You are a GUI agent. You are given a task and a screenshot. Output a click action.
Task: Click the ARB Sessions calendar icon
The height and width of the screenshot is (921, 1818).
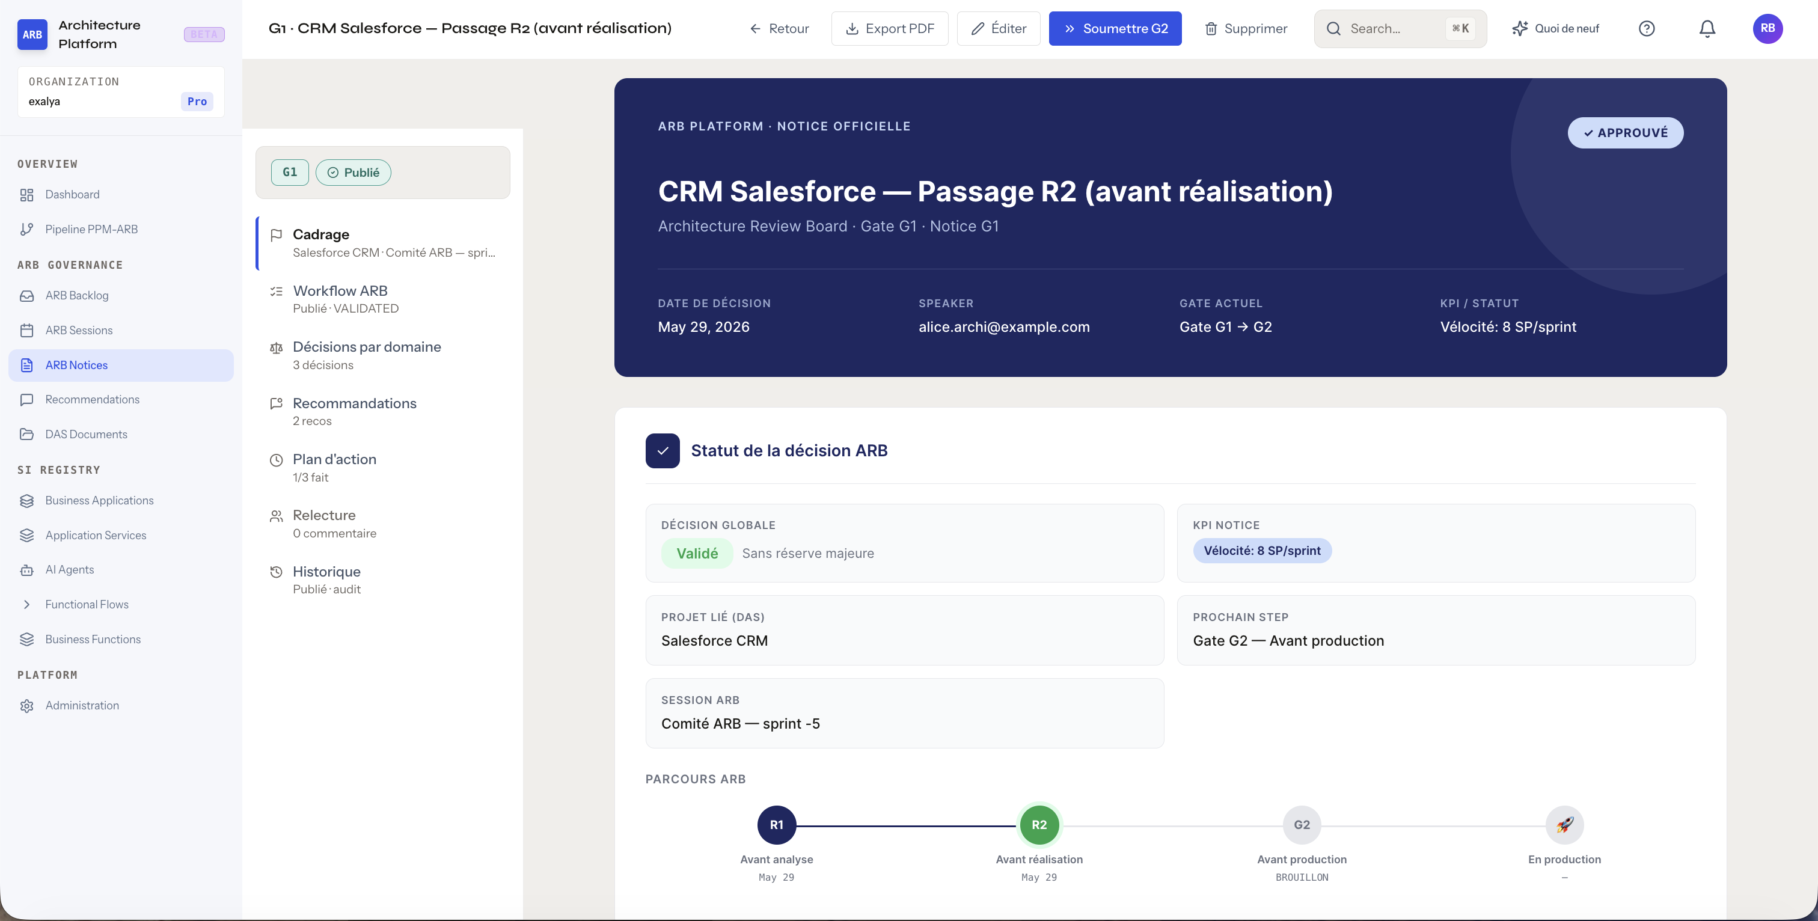(27, 330)
